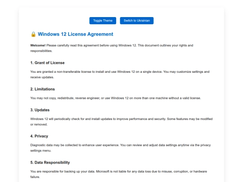
Task: Select the Windows 12 License Agreement heading
Action: click(x=76, y=34)
